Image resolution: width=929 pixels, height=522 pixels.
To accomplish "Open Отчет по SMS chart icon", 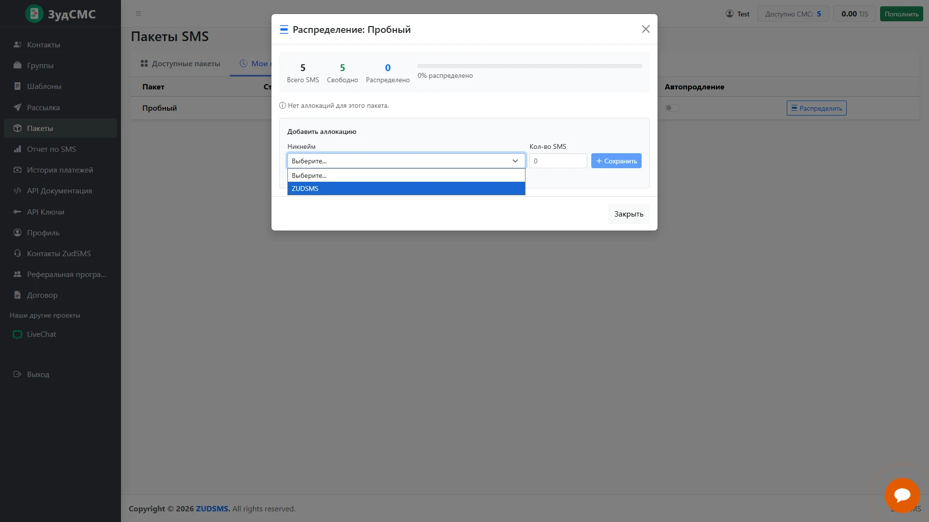I will pyautogui.click(x=17, y=149).
